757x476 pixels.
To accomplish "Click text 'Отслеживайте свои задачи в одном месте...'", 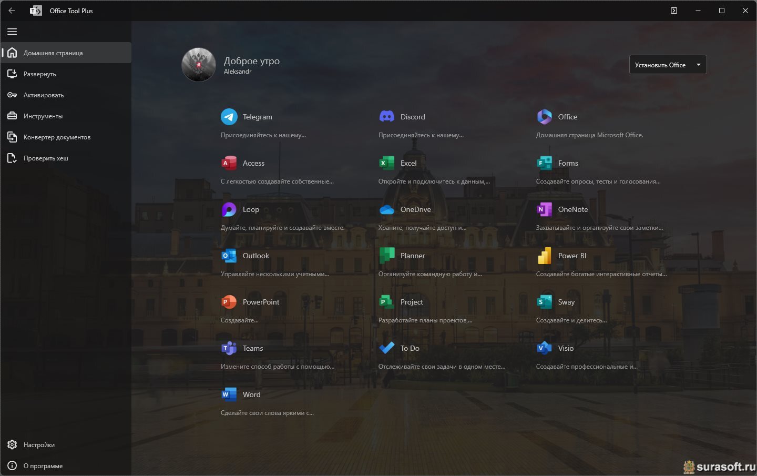I will pyautogui.click(x=442, y=367).
